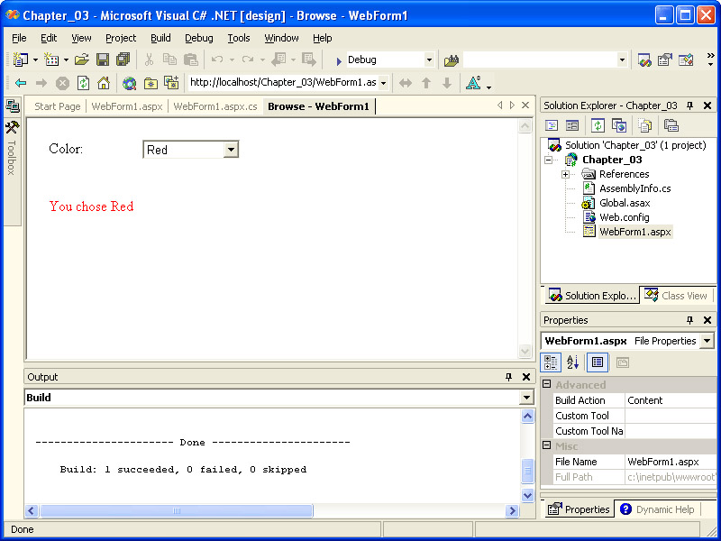Click the Output horizontal scrollbar thumb
This screenshot has width=721, height=541.
point(176,511)
